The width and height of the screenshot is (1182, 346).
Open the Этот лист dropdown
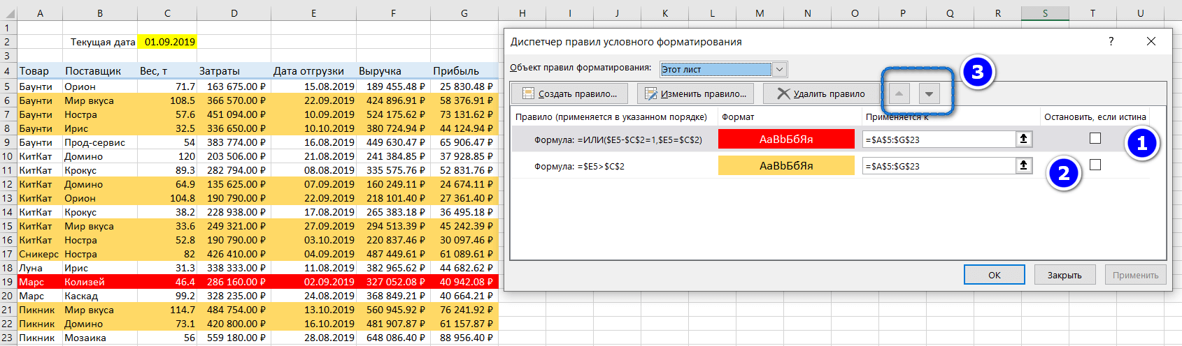click(780, 69)
